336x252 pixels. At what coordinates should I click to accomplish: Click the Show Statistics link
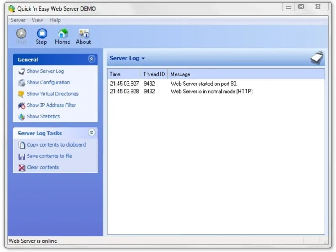tap(43, 117)
